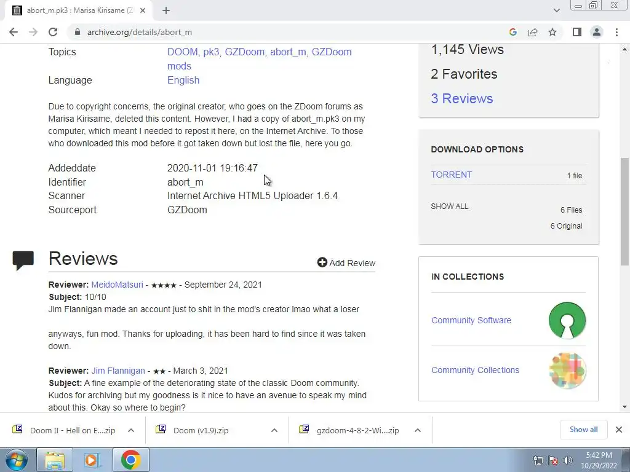Click the Community Collections colorful thumbnail
Image resolution: width=630 pixels, height=472 pixels.
[567, 370]
